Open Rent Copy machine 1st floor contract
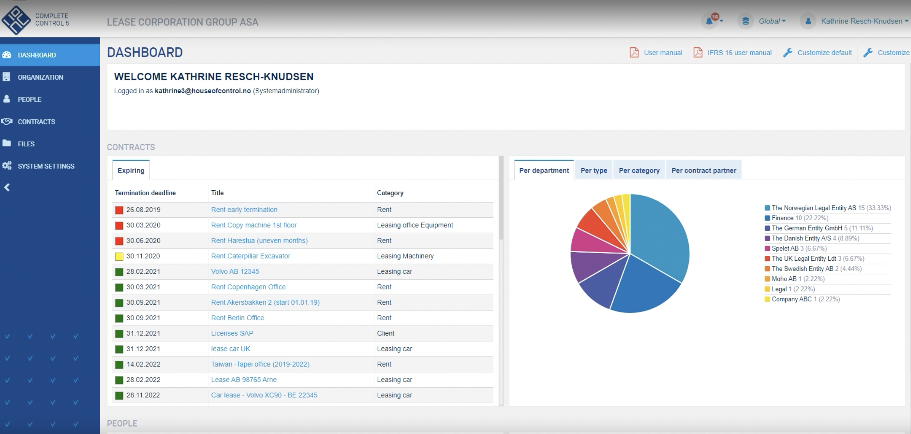The image size is (911, 434). [x=254, y=225]
